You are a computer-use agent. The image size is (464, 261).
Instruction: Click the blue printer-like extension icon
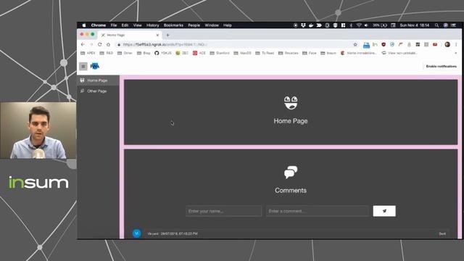coord(366,45)
